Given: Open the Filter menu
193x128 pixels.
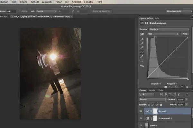Looking at the screenshot, I should click(59, 2).
